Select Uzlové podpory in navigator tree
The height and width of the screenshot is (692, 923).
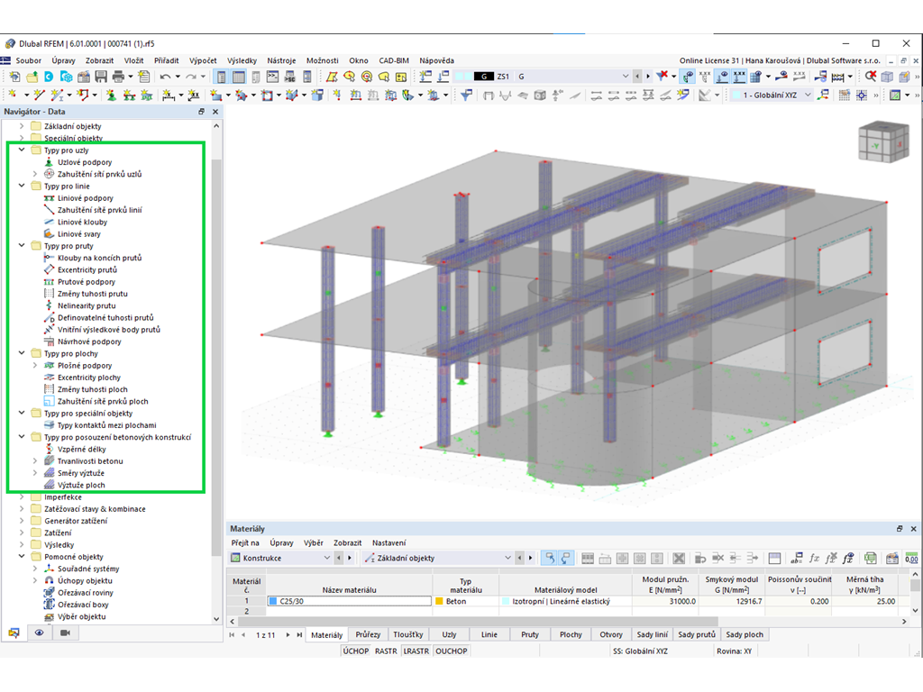click(x=85, y=162)
